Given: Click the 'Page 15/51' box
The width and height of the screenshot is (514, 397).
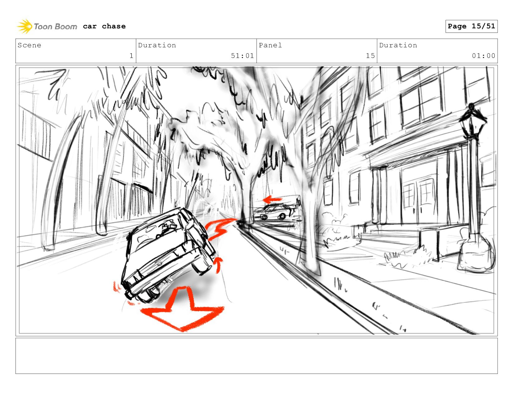Looking at the screenshot, I should (x=471, y=26).
